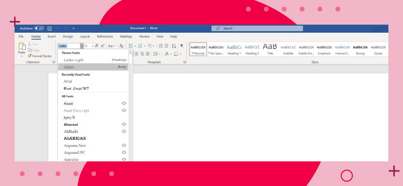Toggle Align Right
The image size is (403, 186).
coord(142,54)
